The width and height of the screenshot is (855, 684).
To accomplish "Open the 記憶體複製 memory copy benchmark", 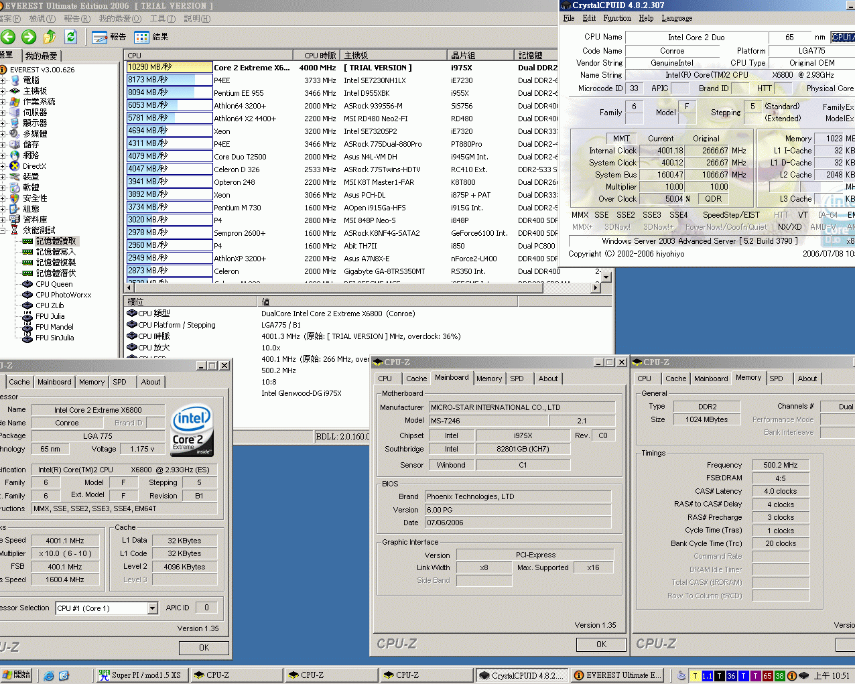I will (x=56, y=263).
